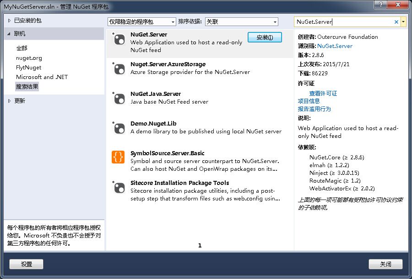The image size is (412, 279).
Task: Expand the 更新 section
Action: [x=10, y=101]
